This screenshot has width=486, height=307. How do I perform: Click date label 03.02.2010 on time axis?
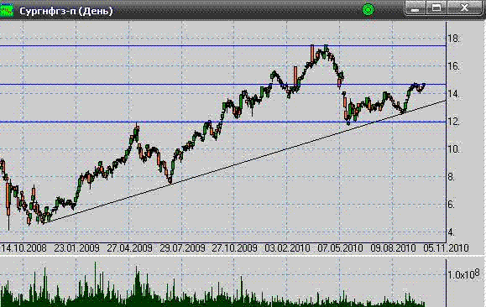click(x=287, y=248)
